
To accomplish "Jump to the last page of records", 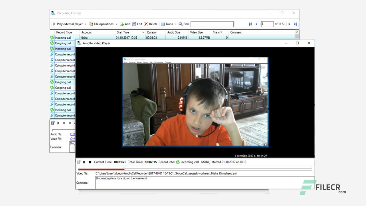I will [295, 24].
